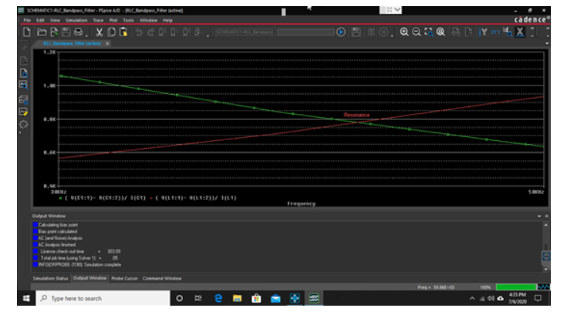The height and width of the screenshot is (318, 584).
Task: Select the red inductor trace legend entry
Action: pyautogui.click(x=194, y=198)
